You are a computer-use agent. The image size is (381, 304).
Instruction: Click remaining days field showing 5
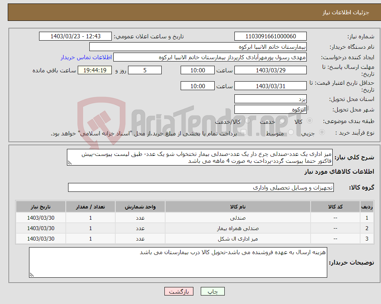point(145,70)
